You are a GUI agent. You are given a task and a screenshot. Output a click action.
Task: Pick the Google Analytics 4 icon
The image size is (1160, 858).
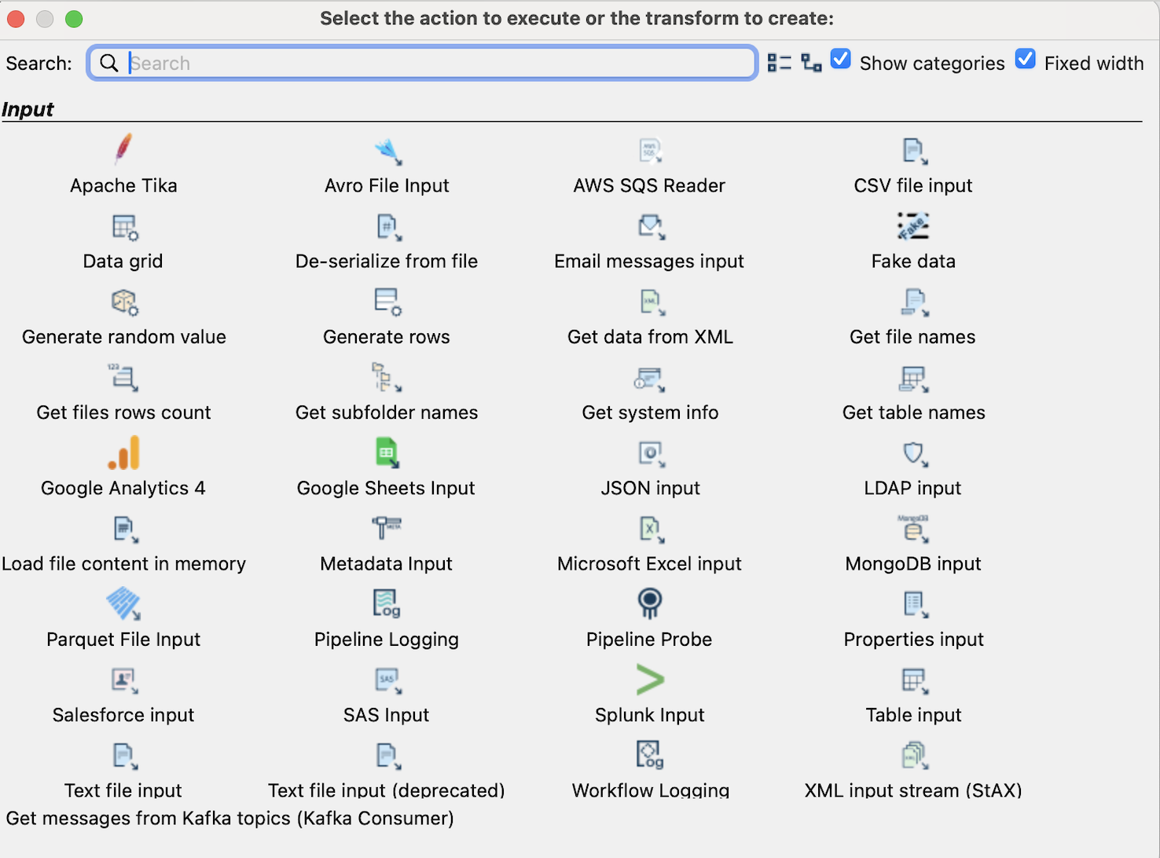click(x=124, y=453)
